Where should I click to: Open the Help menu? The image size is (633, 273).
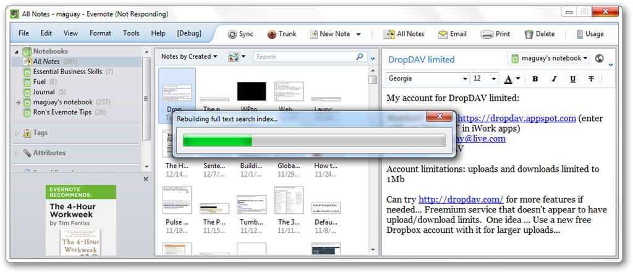(x=158, y=33)
